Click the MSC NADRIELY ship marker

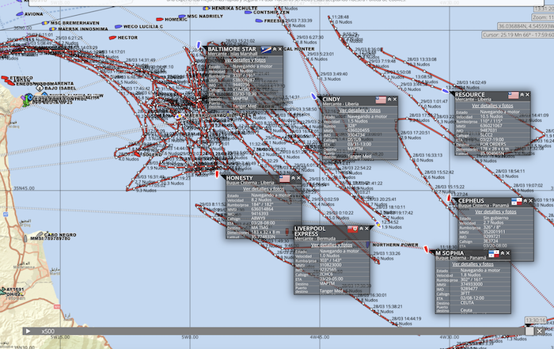pyautogui.click(x=182, y=17)
